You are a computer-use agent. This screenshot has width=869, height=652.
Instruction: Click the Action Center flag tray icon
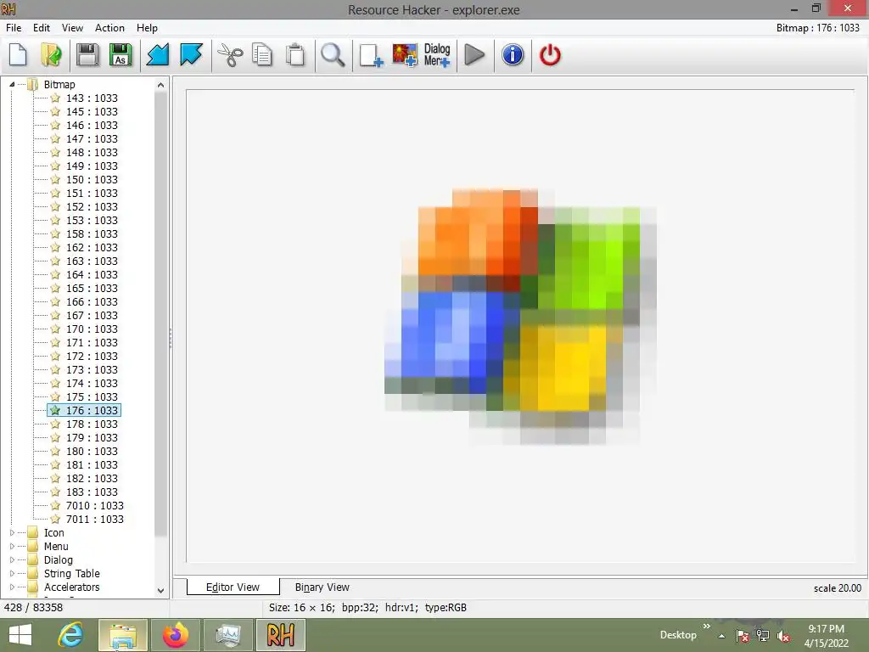pyautogui.click(x=743, y=636)
